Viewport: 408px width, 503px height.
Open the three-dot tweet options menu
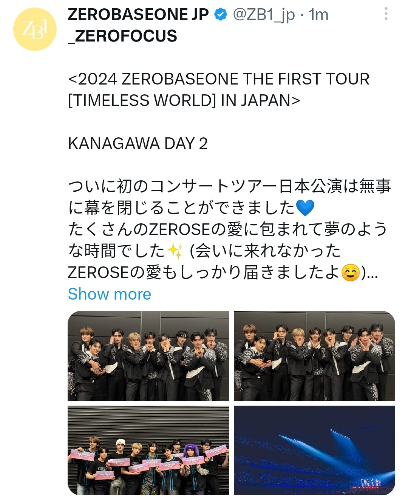pyautogui.click(x=386, y=14)
